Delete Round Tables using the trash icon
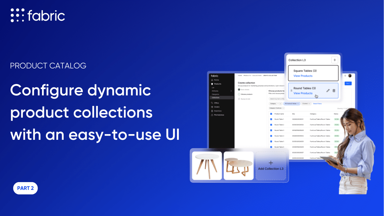384x216 pixels. (x=334, y=91)
